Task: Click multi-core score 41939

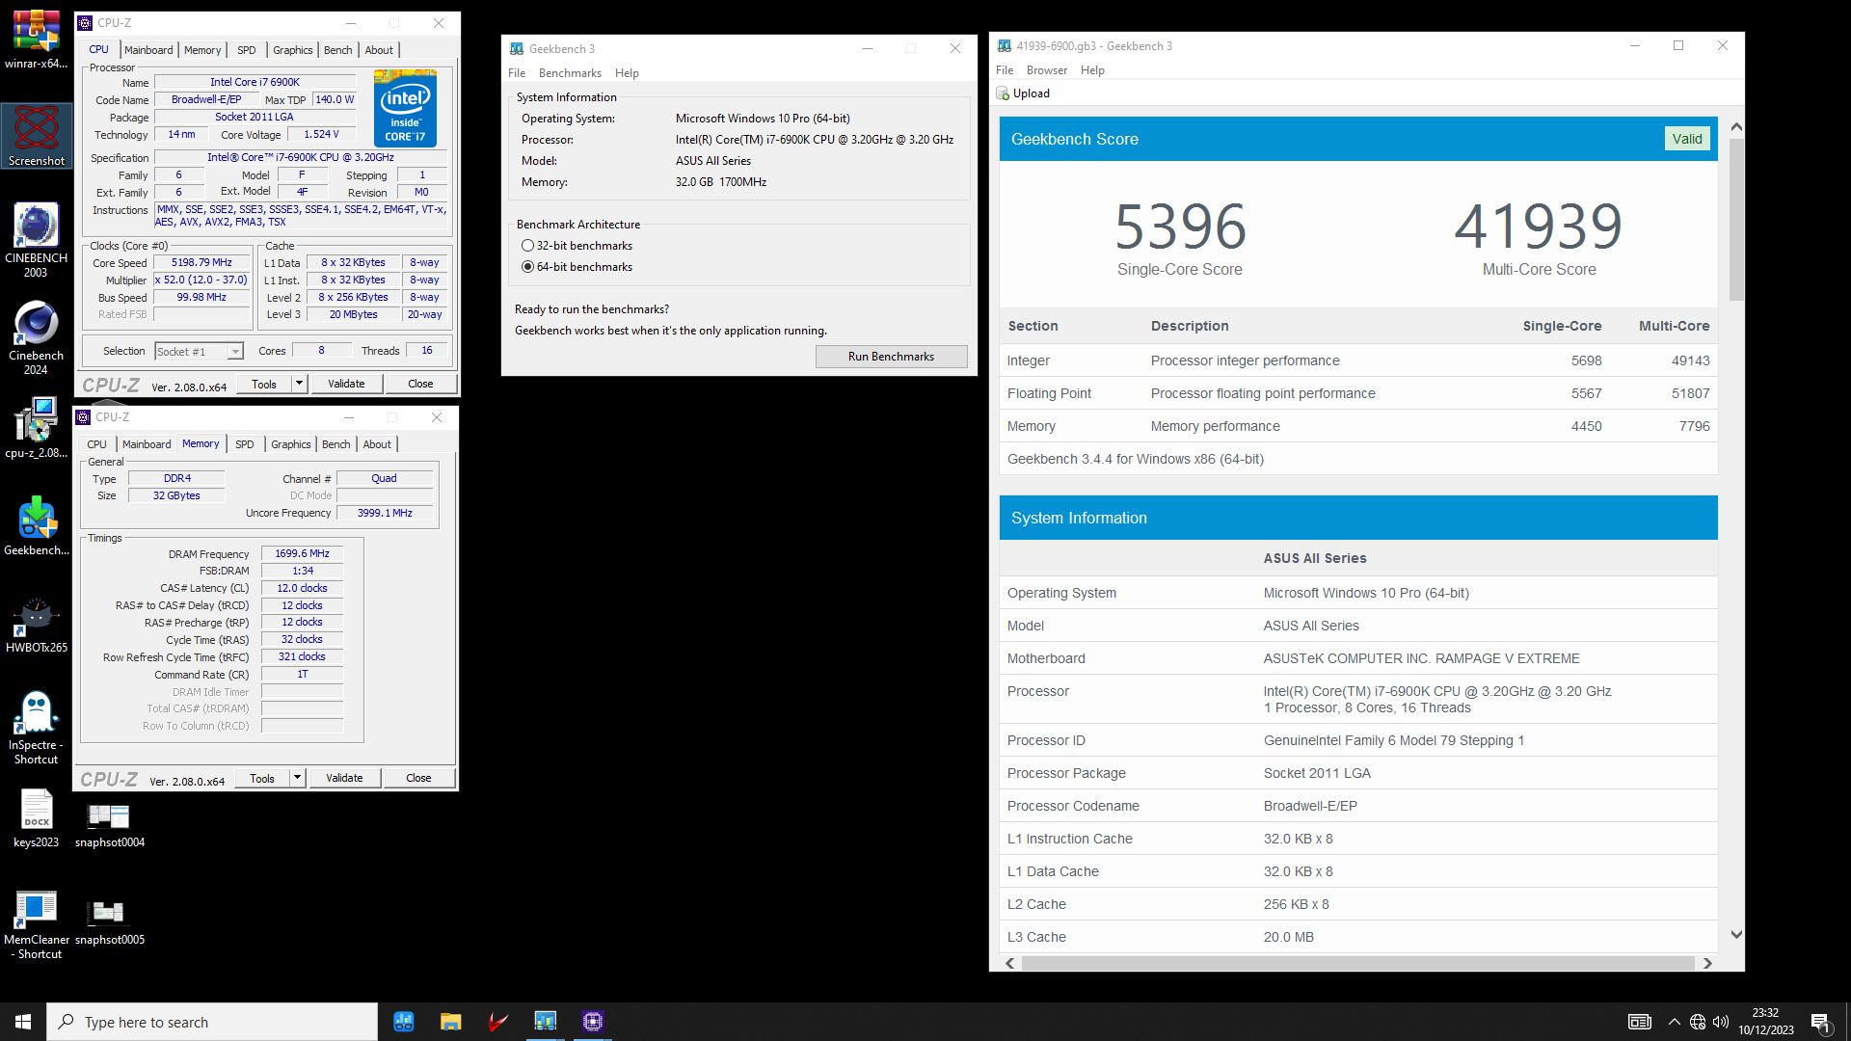Action: tap(1539, 227)
